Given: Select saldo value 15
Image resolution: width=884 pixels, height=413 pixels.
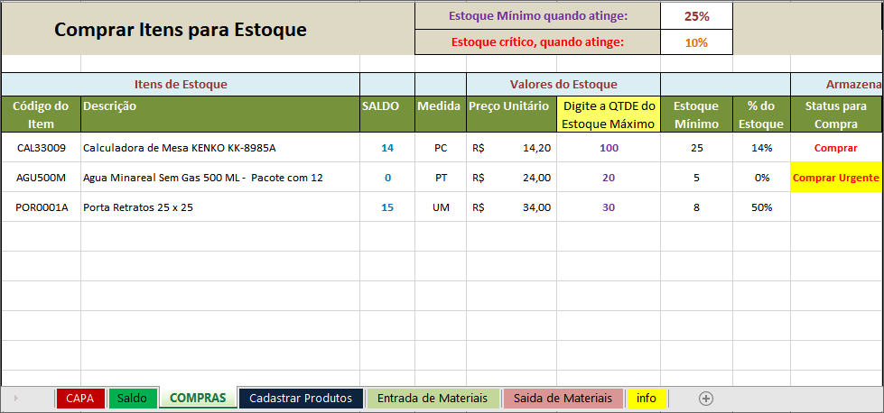Looking at the screenshot, I should click(x=387, y=207).
